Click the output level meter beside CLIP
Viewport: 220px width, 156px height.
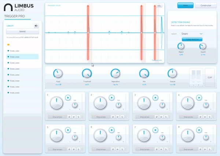(196, 77)
